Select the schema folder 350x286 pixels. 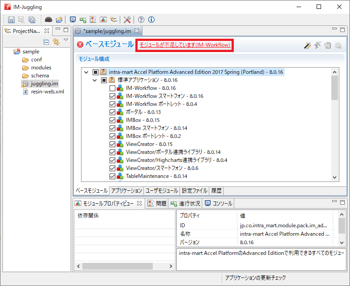[x=40, y=76]
